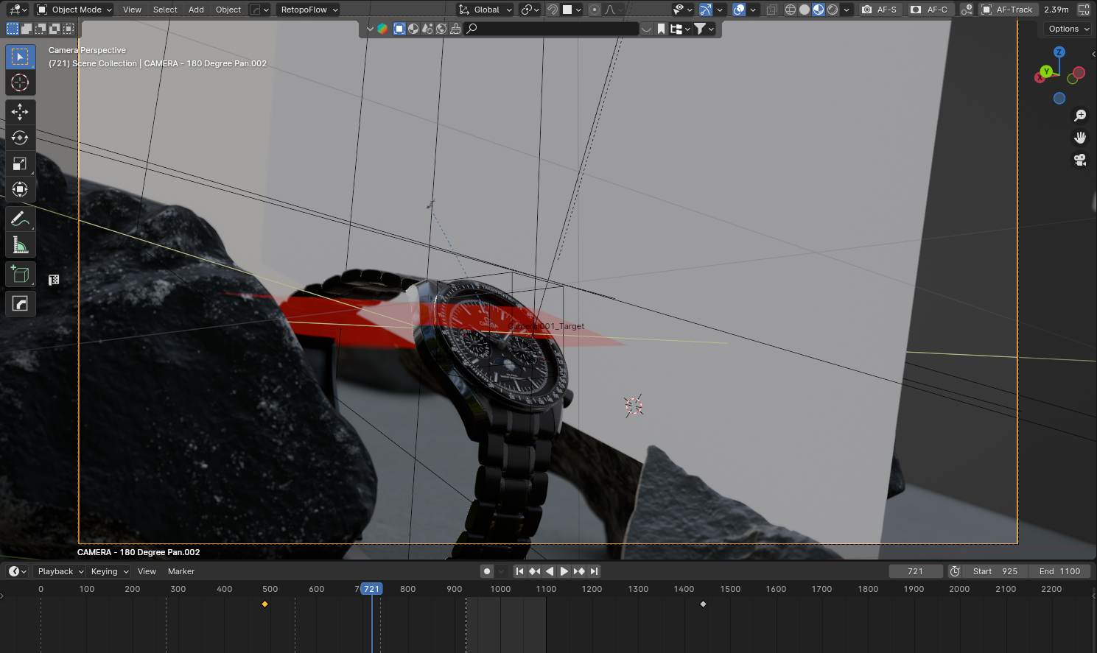
Task: Toggle X-ray display mode
Action: tap(771, 10)
